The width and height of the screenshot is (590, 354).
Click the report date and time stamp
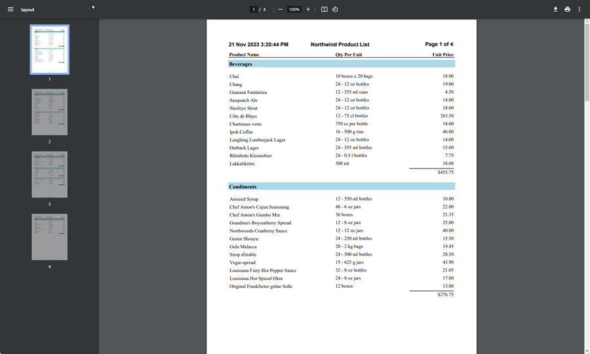point(258,45)
